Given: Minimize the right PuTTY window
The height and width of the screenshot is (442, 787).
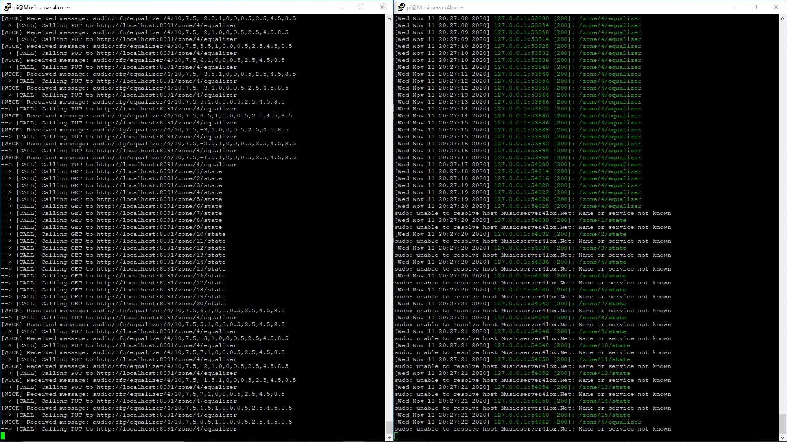Looking at the screenshot, I should [x=734, y=7].
